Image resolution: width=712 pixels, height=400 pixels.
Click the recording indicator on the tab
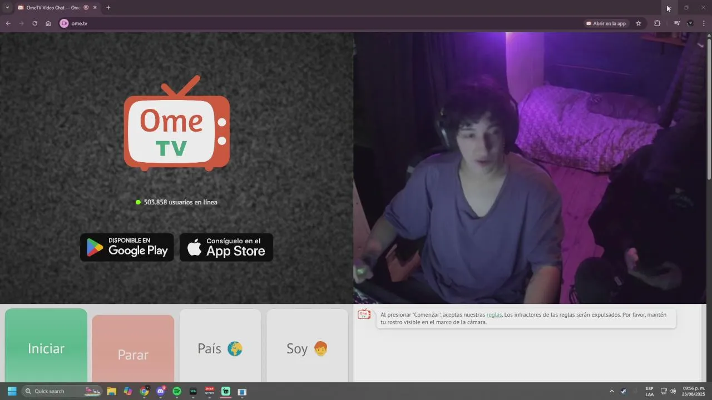86,8
